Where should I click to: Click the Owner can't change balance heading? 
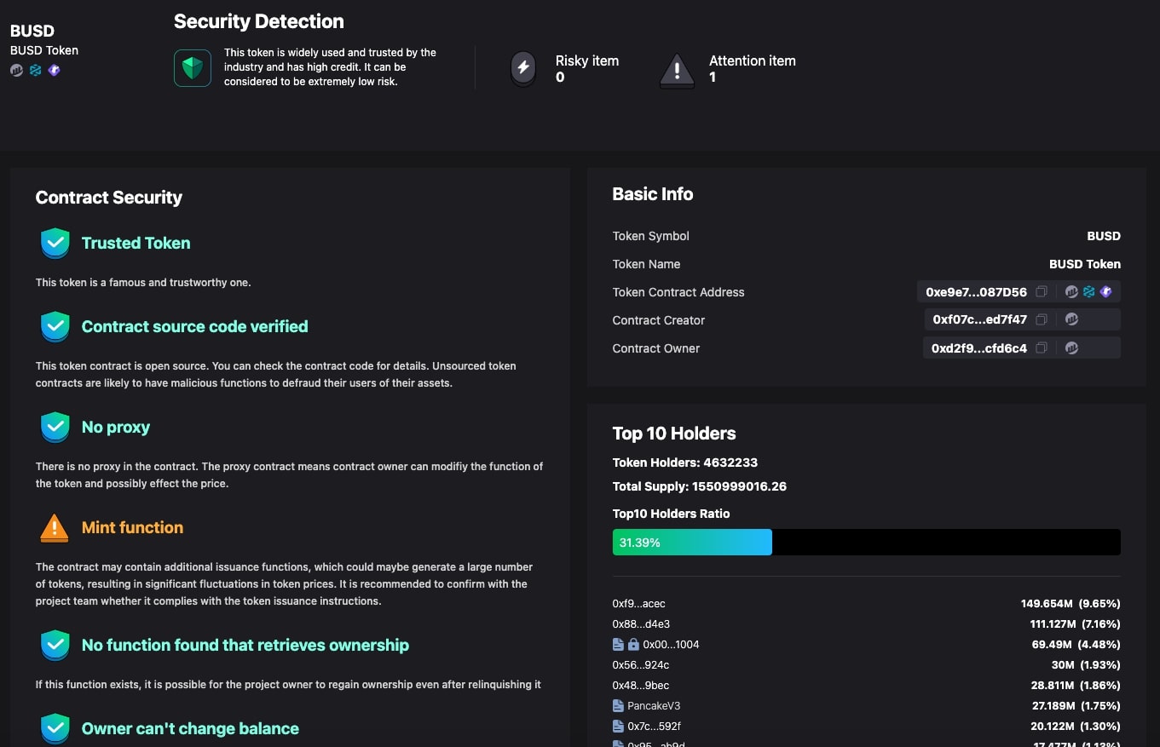pyautogui.click(x=191, y=729)
